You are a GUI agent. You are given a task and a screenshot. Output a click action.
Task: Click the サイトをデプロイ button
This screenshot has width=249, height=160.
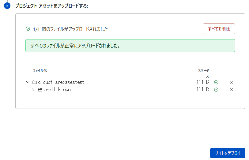tap(228, 153)
